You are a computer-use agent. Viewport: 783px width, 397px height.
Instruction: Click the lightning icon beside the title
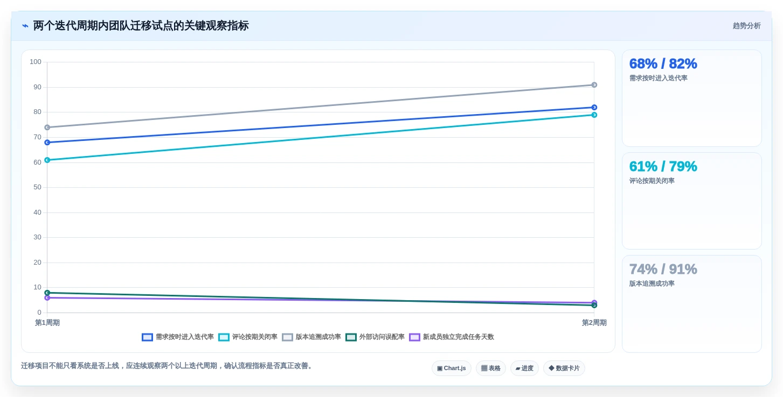pos(25,26)
